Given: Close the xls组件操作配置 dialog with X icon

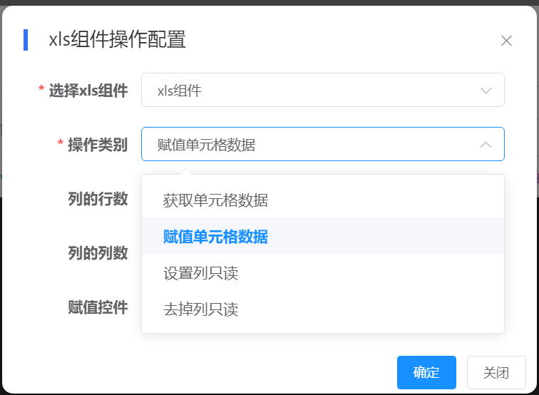Looking at the screenshot, I should 506,41.
